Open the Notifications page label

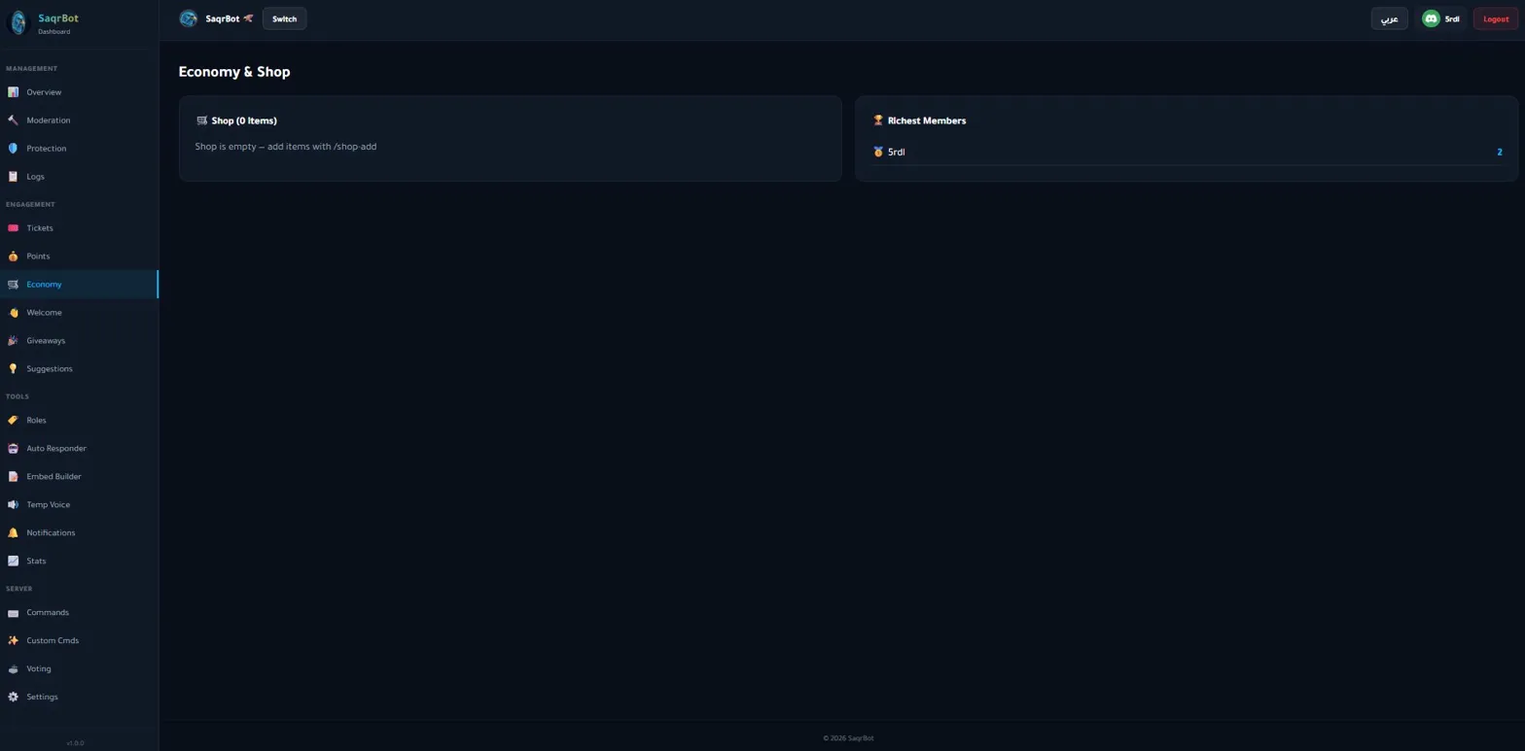tap(51, 533)
